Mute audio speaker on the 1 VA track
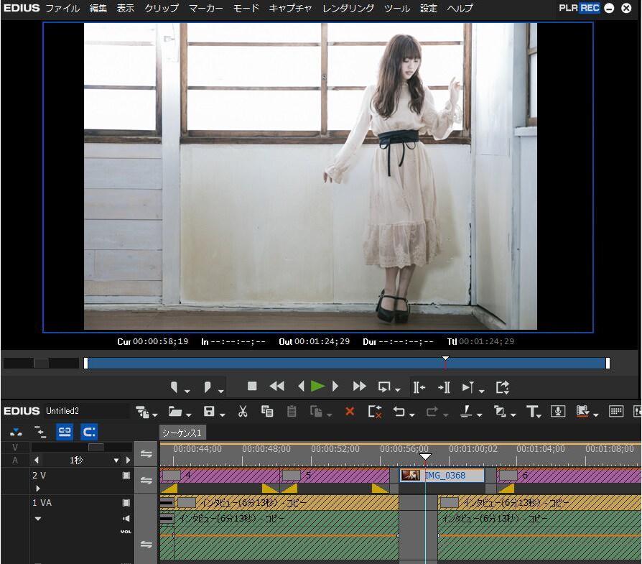Screen dimensions: 642x564 click(x=126, y=519)
